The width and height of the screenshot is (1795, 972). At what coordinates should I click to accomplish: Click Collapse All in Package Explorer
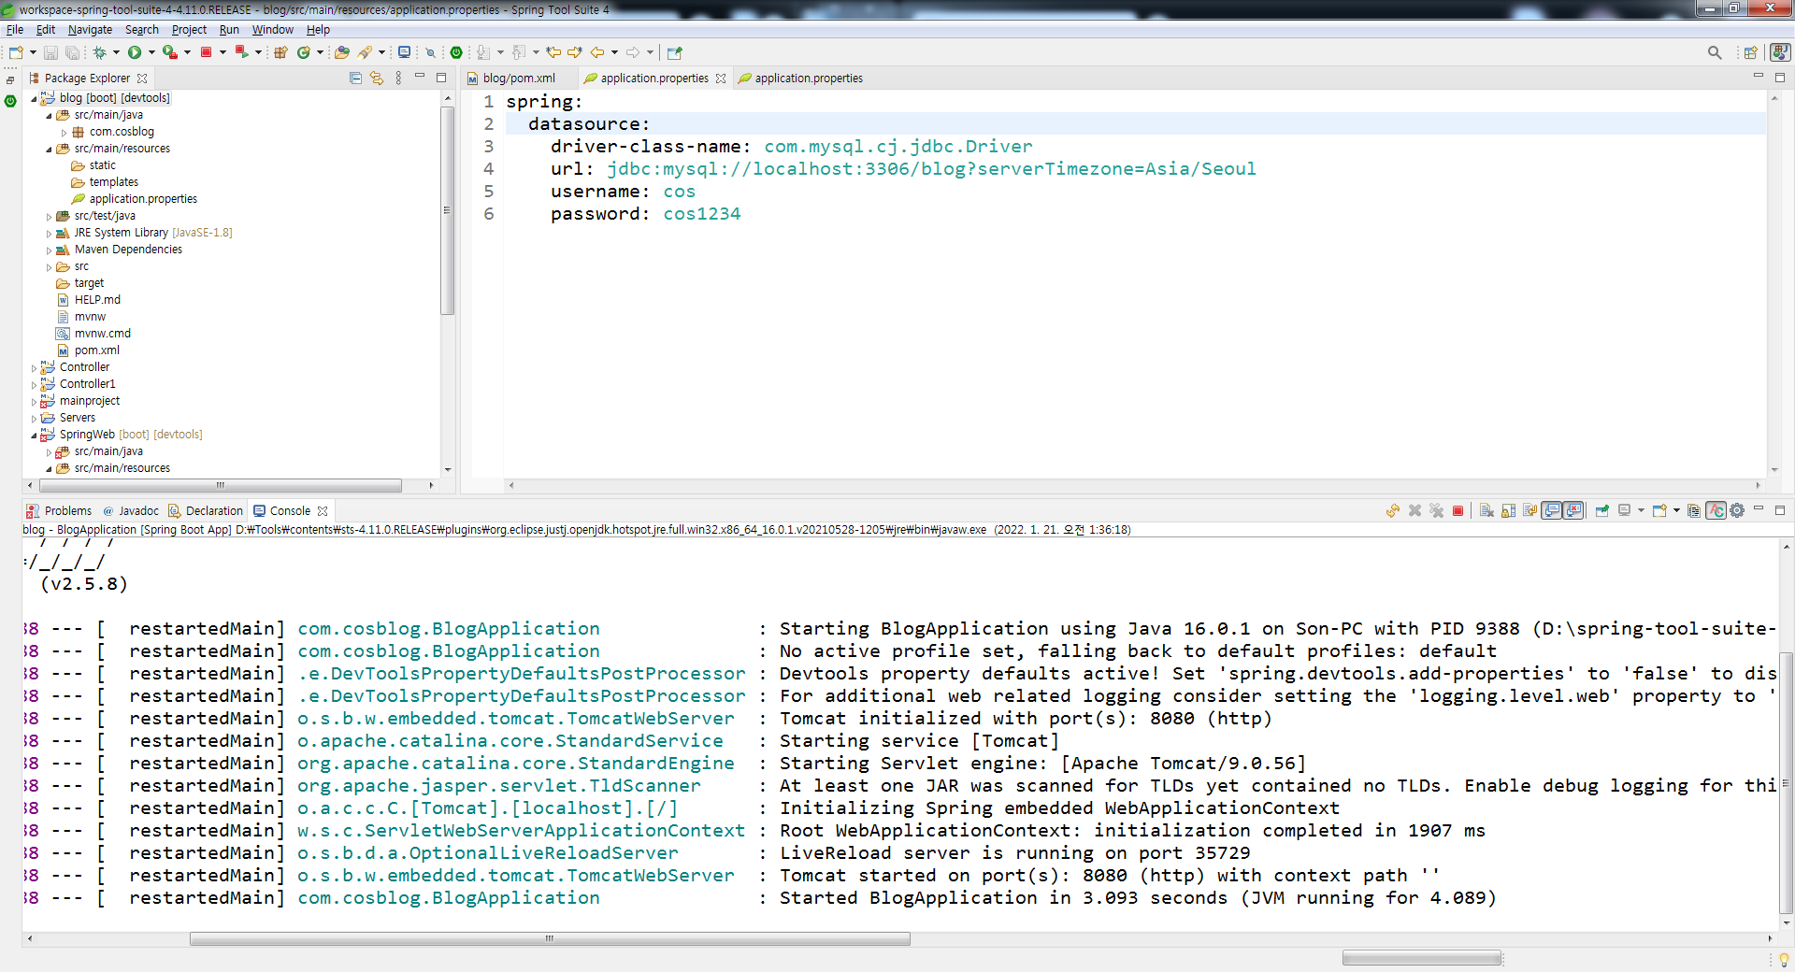355,78
